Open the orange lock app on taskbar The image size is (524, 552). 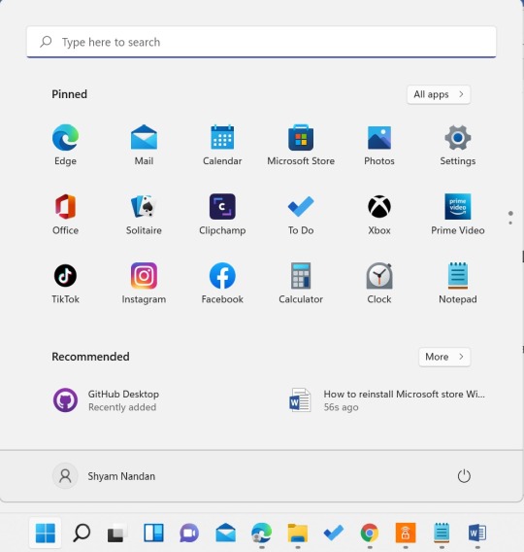click(x=406, y=533)
